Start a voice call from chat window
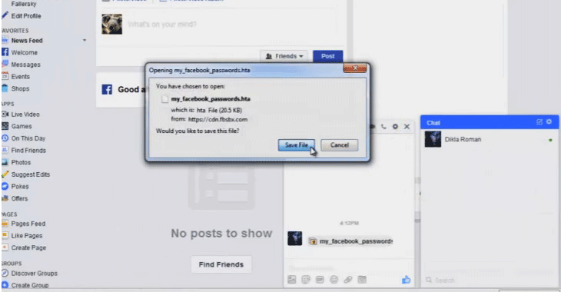Screen dimensions: 561x292 click(x=383, y=126)
